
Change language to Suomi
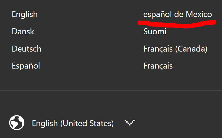155,31
